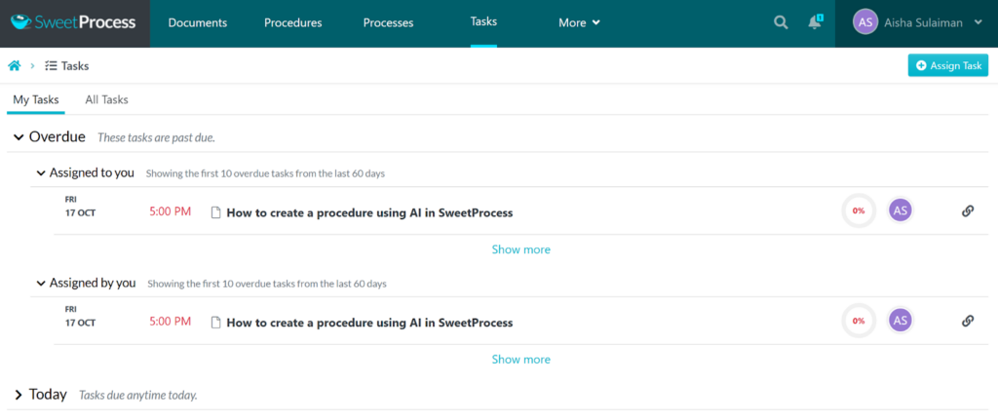
Task: Open the More dropdown menu
Action: point(579,22)
